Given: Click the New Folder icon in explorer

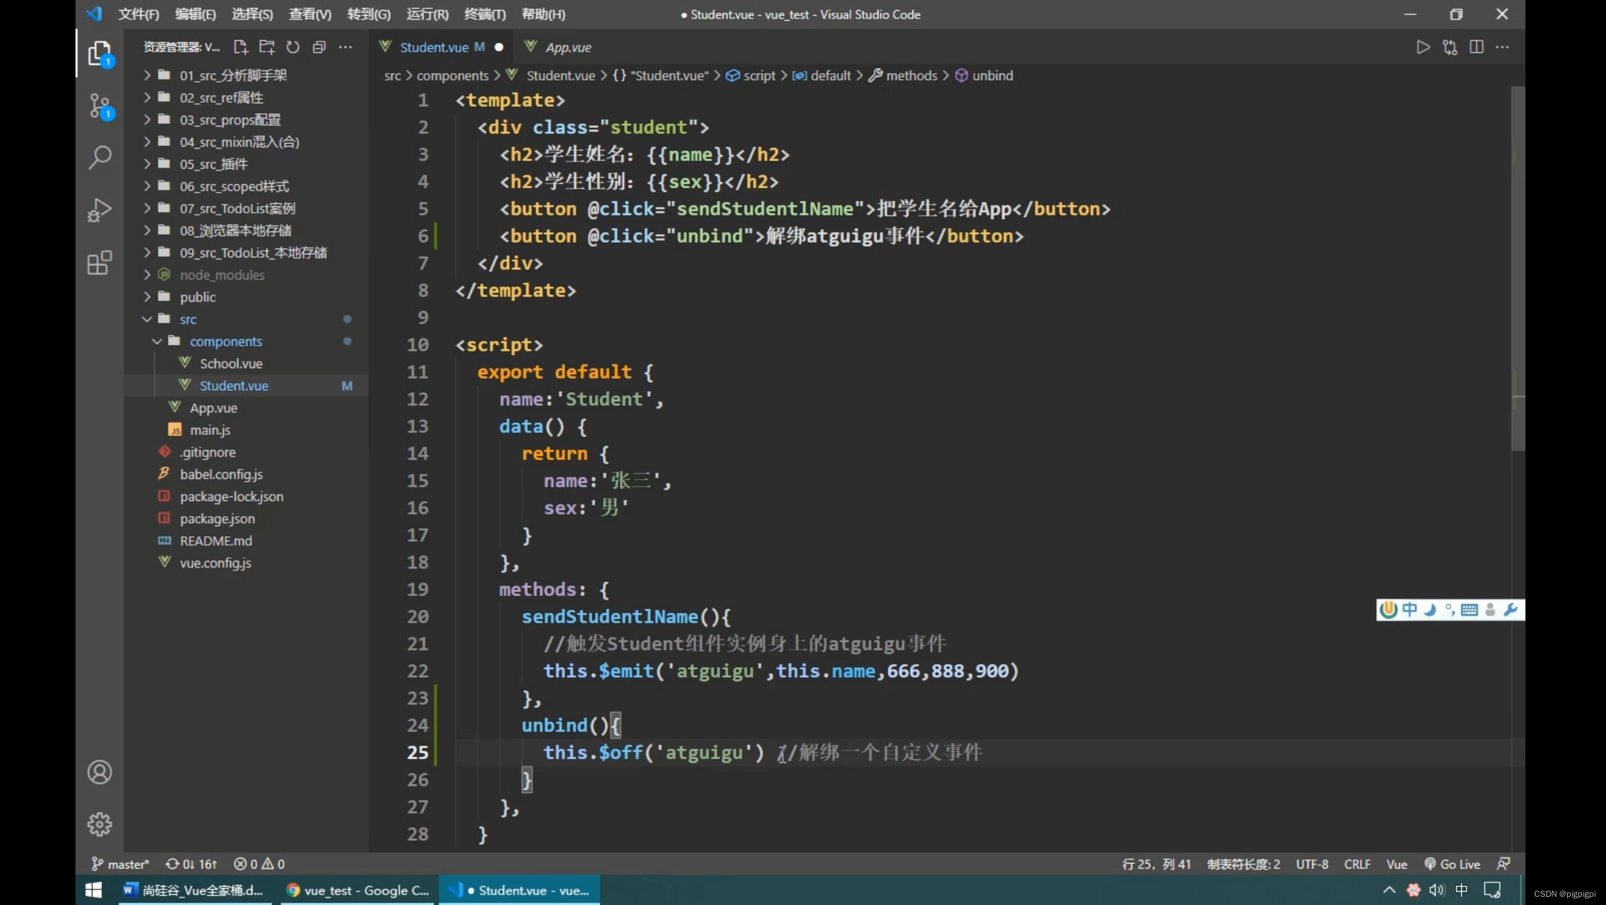Looking at the screenshot, I should point(267,47).
